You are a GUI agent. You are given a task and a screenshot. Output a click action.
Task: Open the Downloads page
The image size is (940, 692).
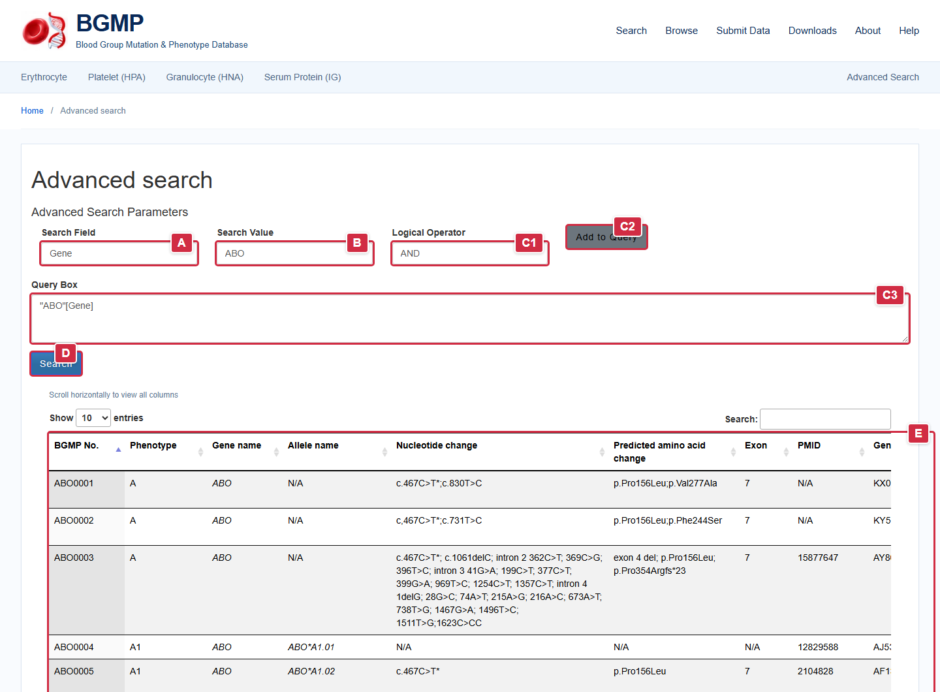(x=812, y=31)
